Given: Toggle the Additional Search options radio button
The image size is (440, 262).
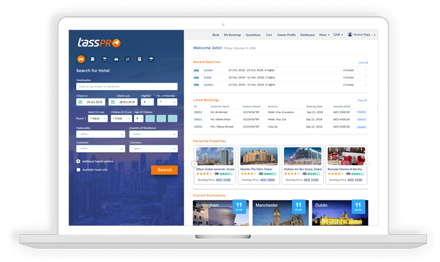Looking at the screenshot, I should 78,161.
